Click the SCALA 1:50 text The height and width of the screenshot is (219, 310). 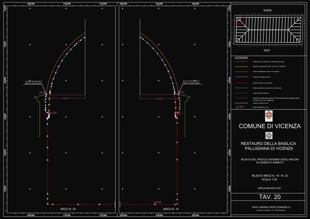click(269, 180)
